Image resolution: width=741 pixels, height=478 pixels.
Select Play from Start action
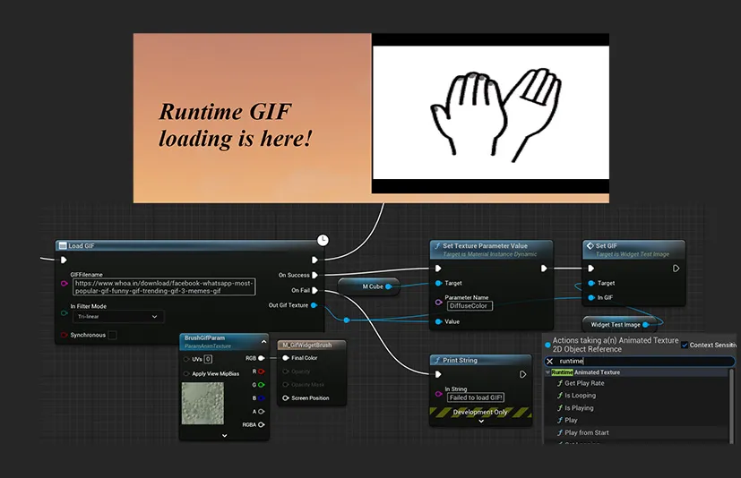click(587, 432)
